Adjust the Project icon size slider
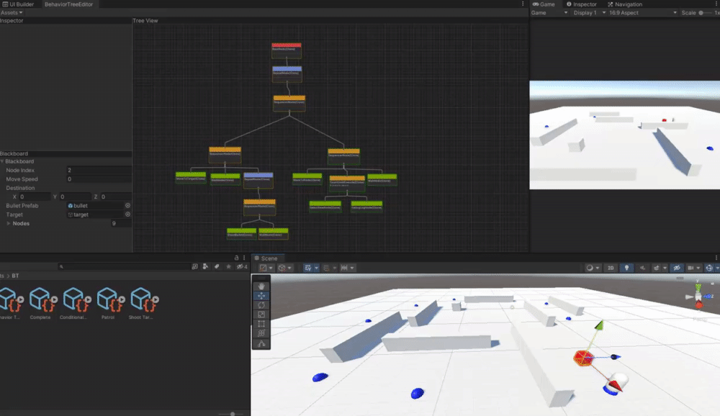720x416 pixels. click(x=232, y=414)
